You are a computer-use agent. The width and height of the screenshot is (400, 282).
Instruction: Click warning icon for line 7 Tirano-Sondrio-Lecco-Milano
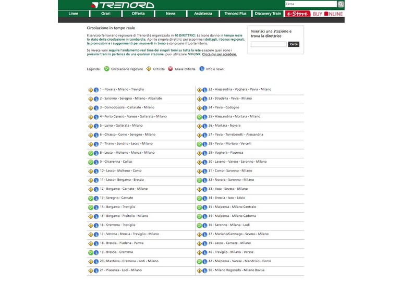pos(91,144)
